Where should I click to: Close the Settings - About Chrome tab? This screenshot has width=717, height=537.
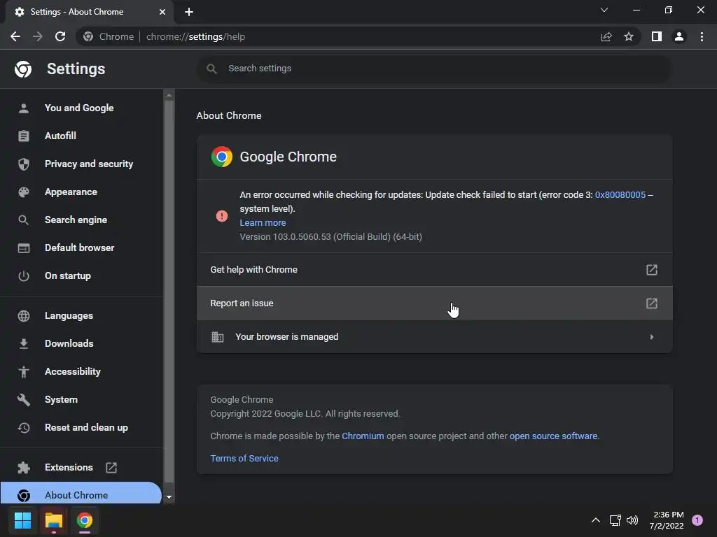[162, 12]
